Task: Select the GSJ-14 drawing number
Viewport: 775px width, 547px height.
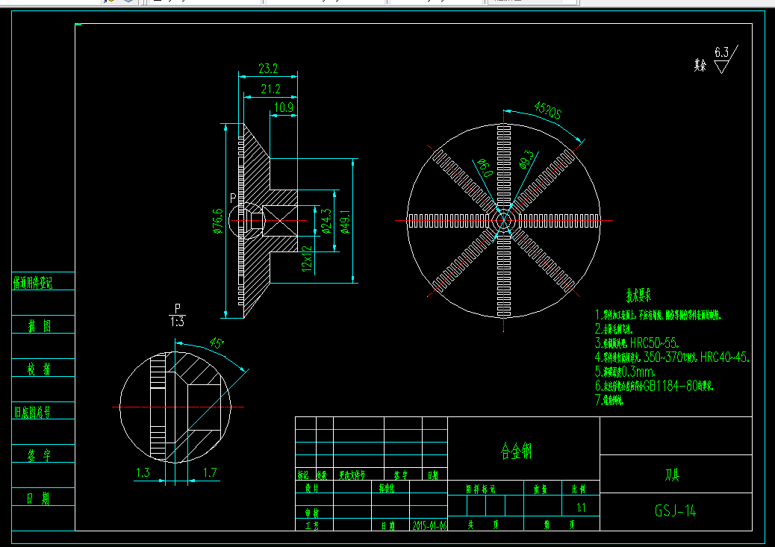Action: 675,510
